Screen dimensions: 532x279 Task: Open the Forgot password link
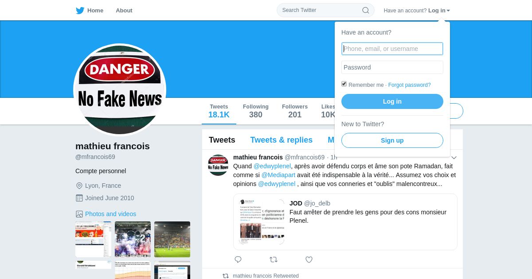pyautogui.click(x=410, y=85)
